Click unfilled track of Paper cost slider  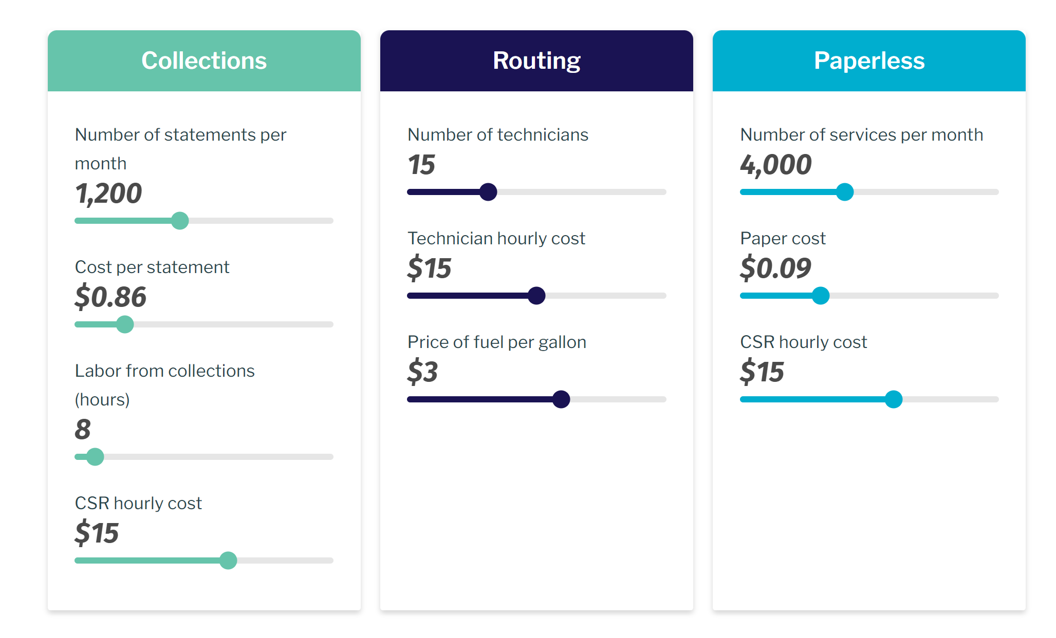tap(915, 296)
